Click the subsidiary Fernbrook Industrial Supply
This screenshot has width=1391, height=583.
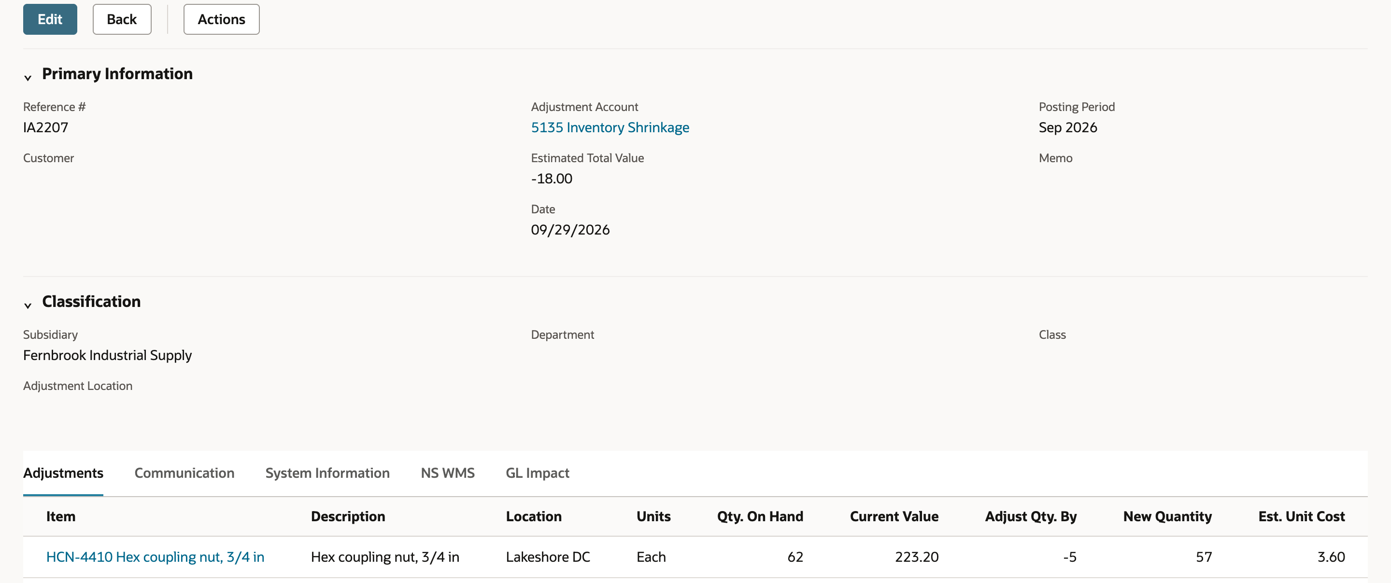click(x=107, y=355)
